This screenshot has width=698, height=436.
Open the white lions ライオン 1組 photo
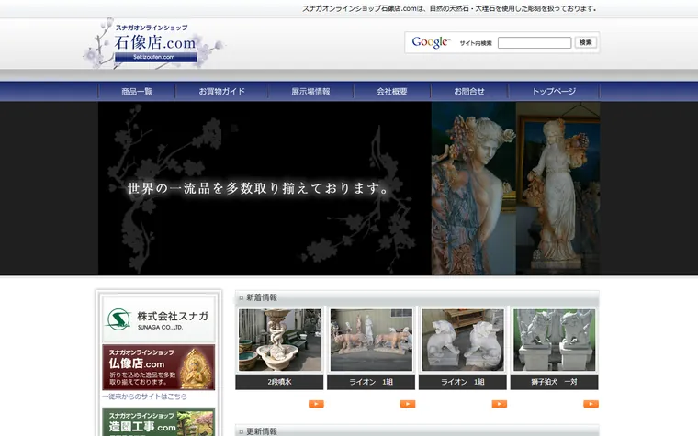click(x=463, y=340)
